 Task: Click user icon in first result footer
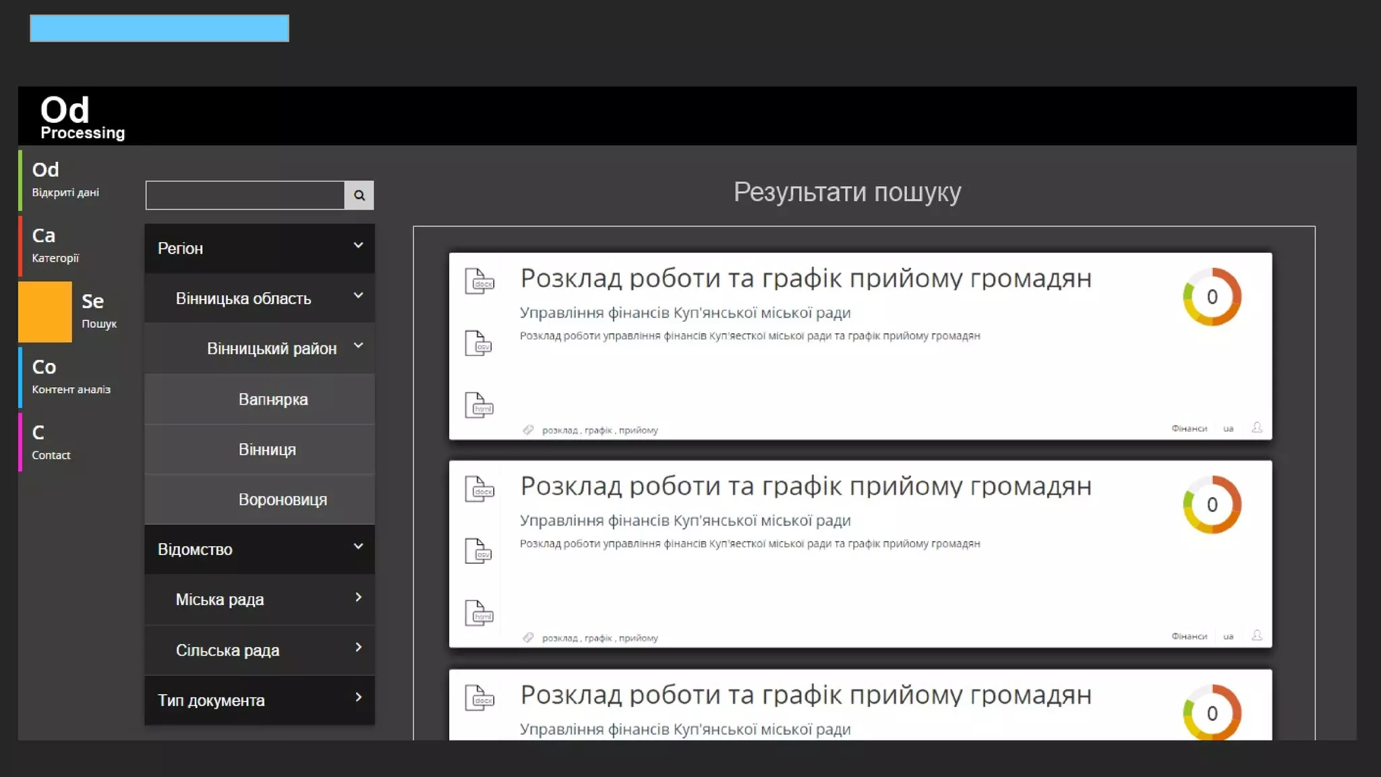pos(1257,428)
